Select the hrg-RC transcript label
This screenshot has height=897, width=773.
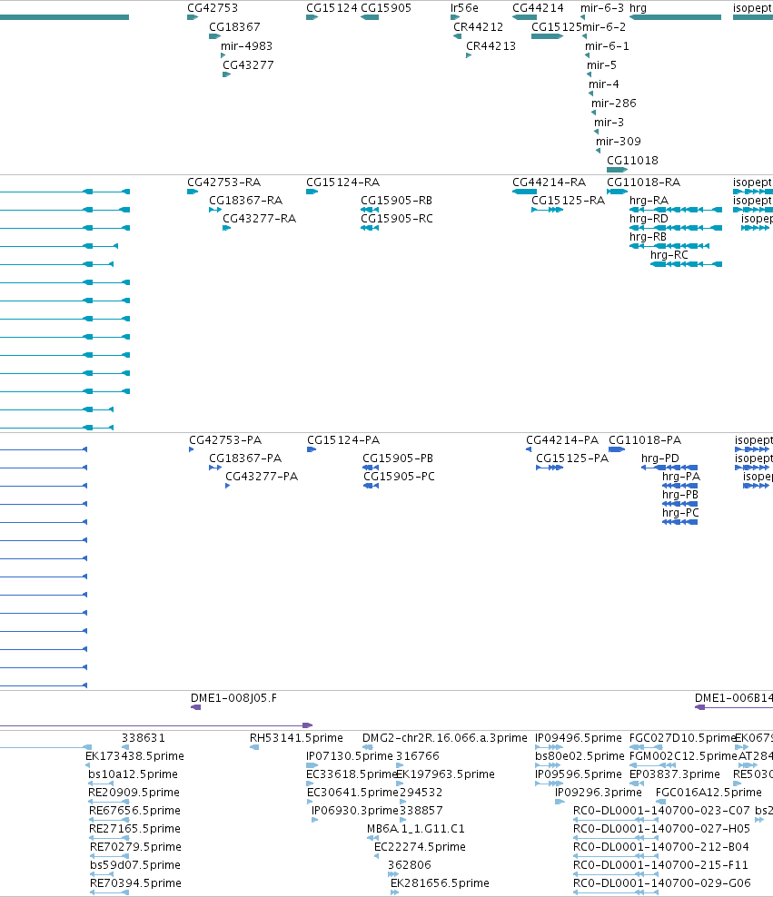click(669, 254)
